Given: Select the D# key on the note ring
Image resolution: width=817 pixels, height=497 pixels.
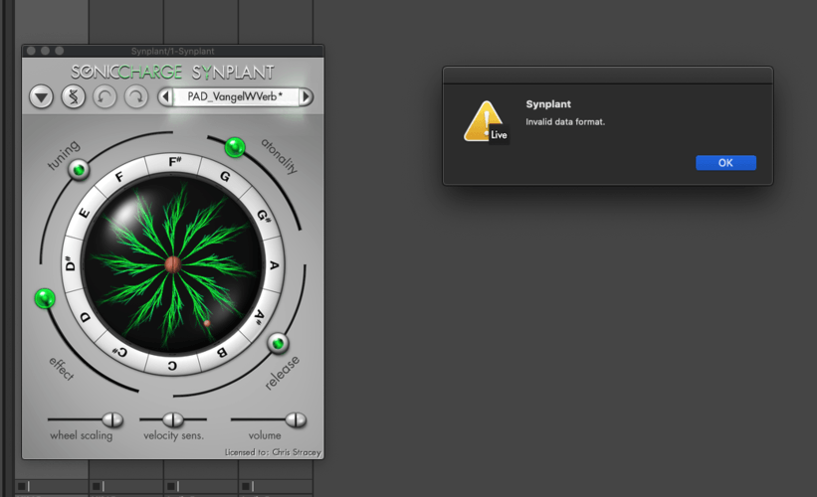Looking at the screenshot, I should (71, 263).
